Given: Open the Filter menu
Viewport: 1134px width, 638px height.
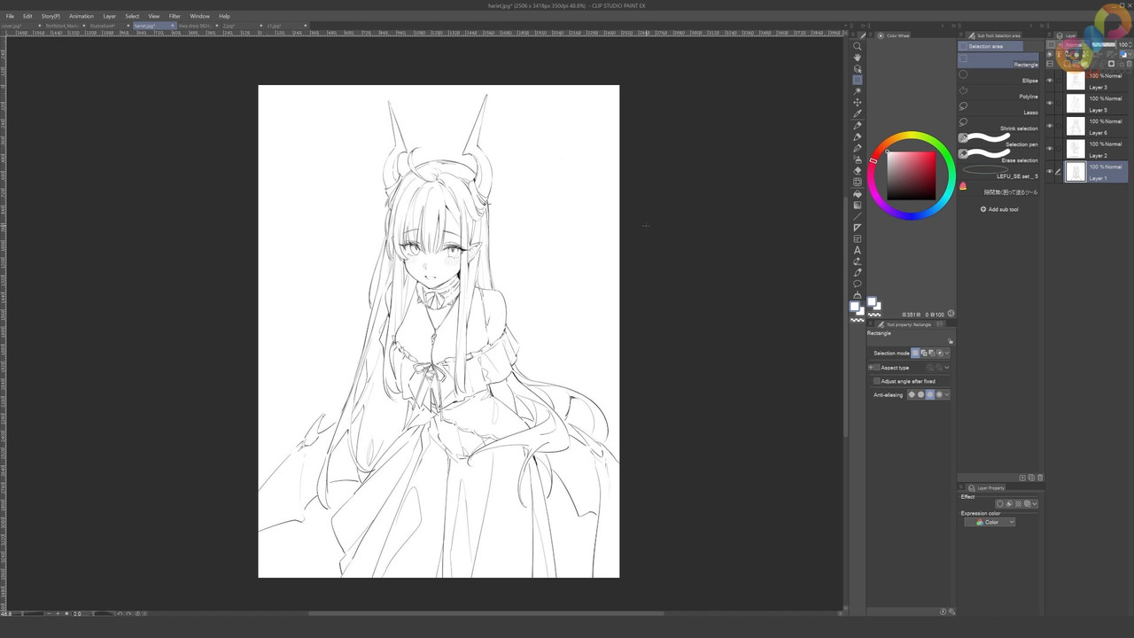Looking at the screenshot, I should (x=175, y=16).
